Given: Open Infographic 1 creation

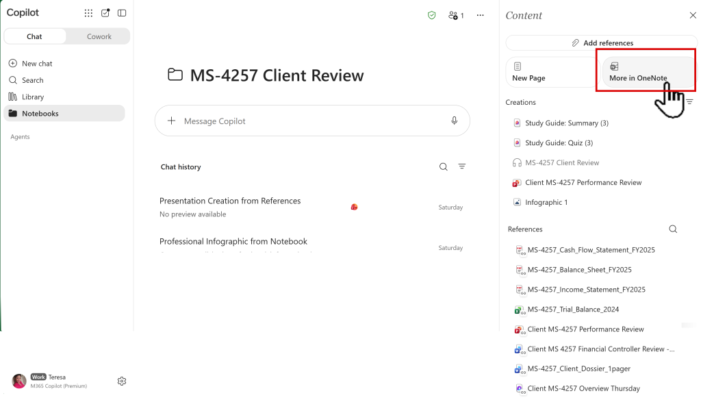Looking at the screenshot, I should tap(546, 202).
